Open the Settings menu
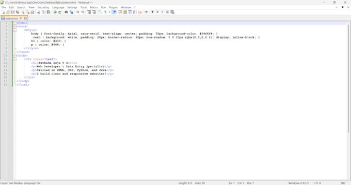The height and width of the screenshot is (185, 351). 72,7
